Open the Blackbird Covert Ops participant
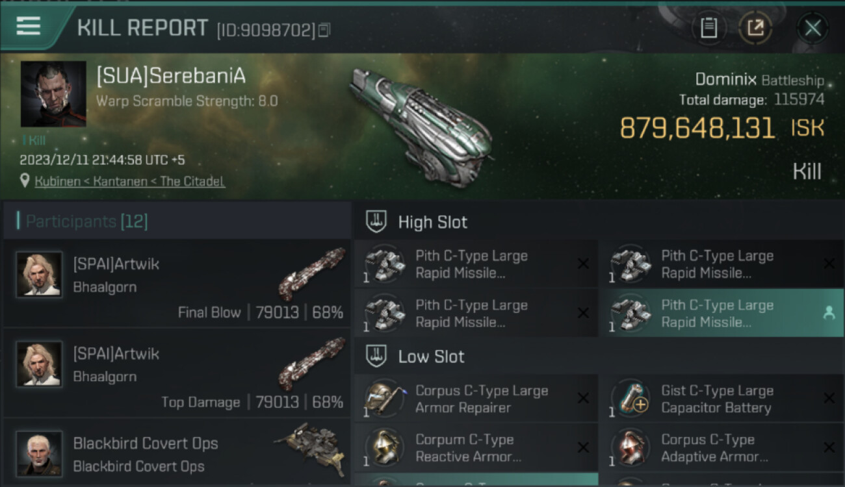The width and height of the screenshot is (845, 487). 177,455
